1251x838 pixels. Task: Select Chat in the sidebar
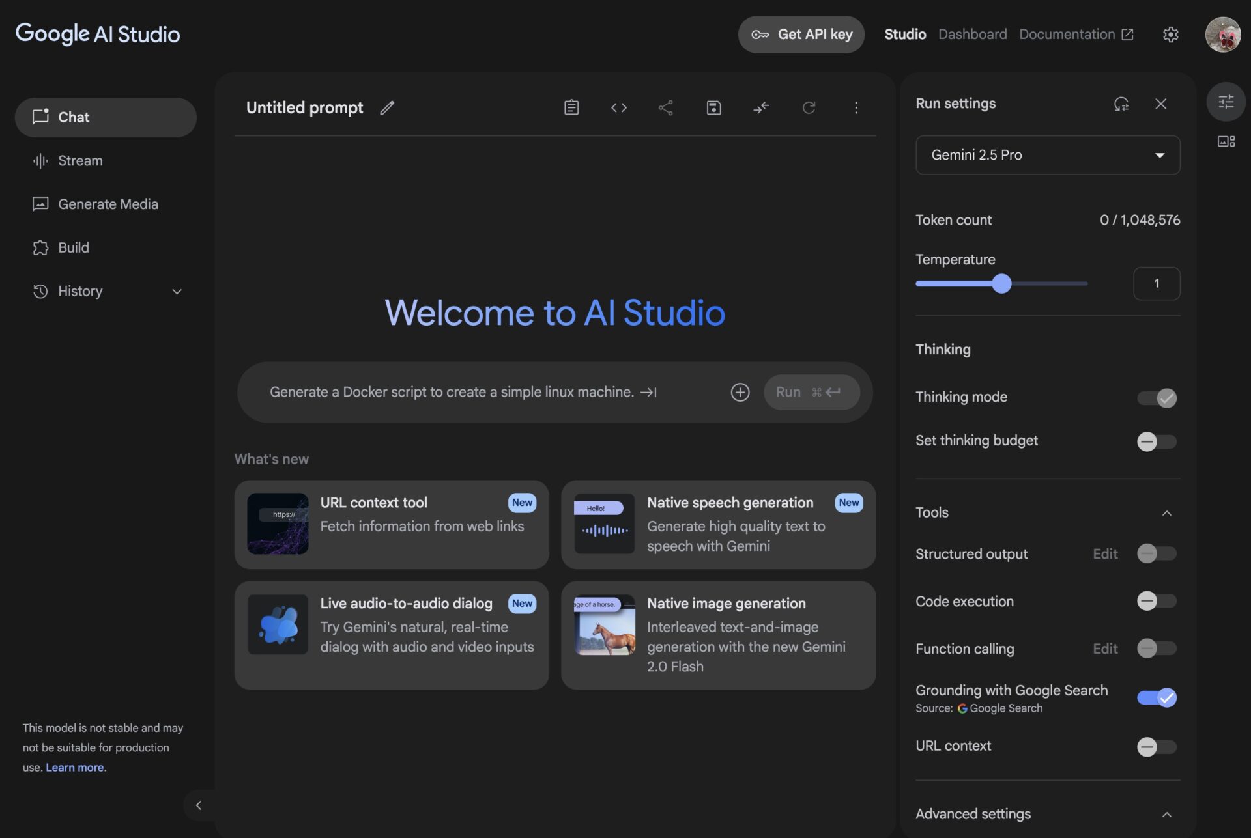point(106,117)
